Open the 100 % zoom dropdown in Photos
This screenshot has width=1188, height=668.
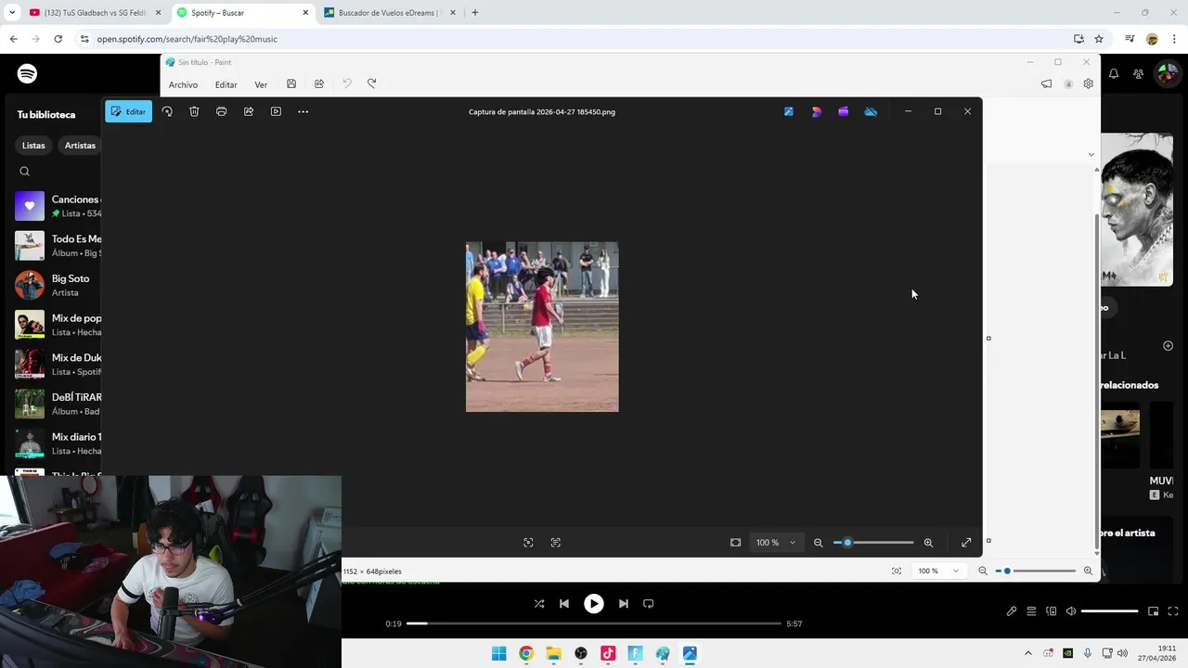click(775, 543)
